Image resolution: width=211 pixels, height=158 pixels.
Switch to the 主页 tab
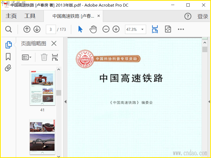tap(11, 16)
